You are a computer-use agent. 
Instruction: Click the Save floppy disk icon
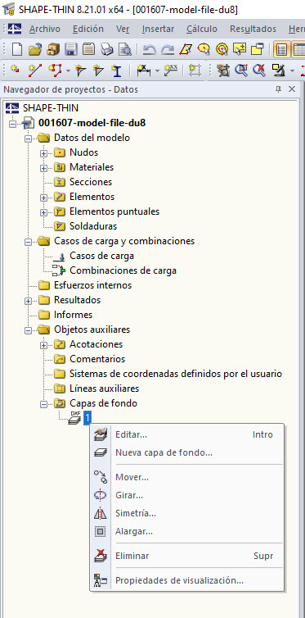[71, 49]
